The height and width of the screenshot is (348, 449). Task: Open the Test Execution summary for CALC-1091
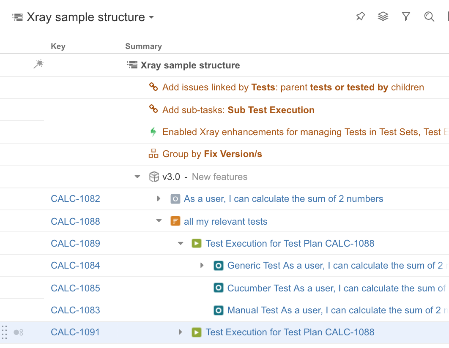[290, 332]
